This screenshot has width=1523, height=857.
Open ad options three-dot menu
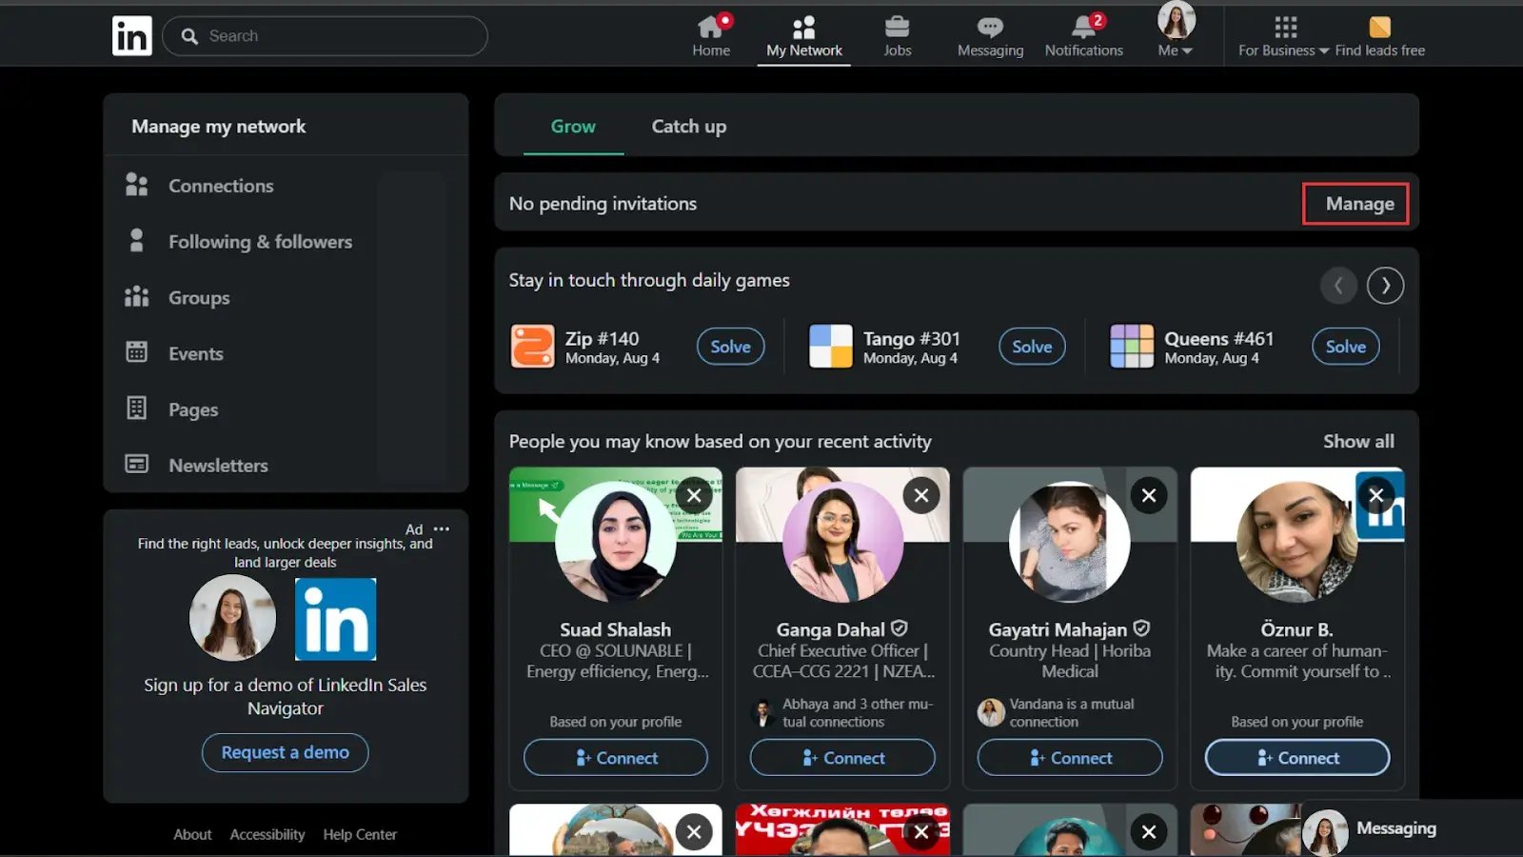pyautogui.click(x=442, y=528)
